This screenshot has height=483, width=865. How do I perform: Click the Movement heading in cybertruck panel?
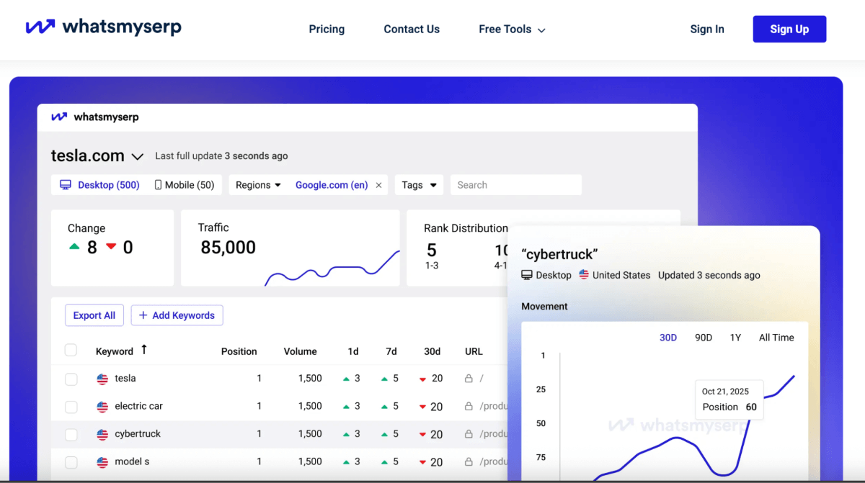(544, 307)
